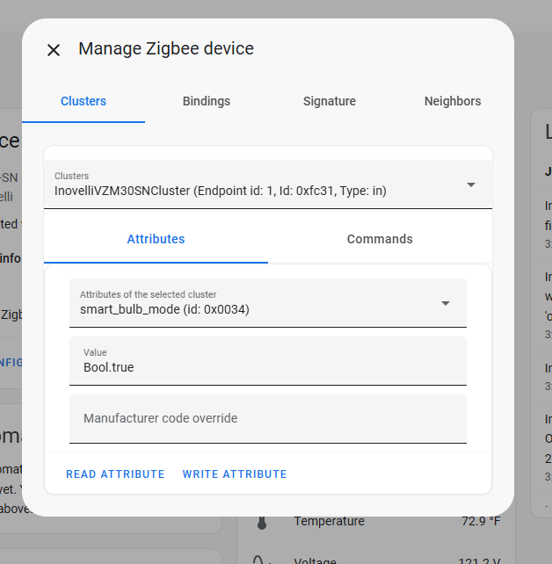Close the Manage Zigbee device dialog
This screenshot has width=552, height=564.
tap(54, 50)
